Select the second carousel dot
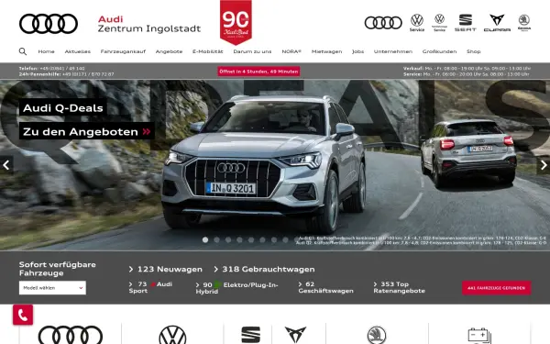 216,239
